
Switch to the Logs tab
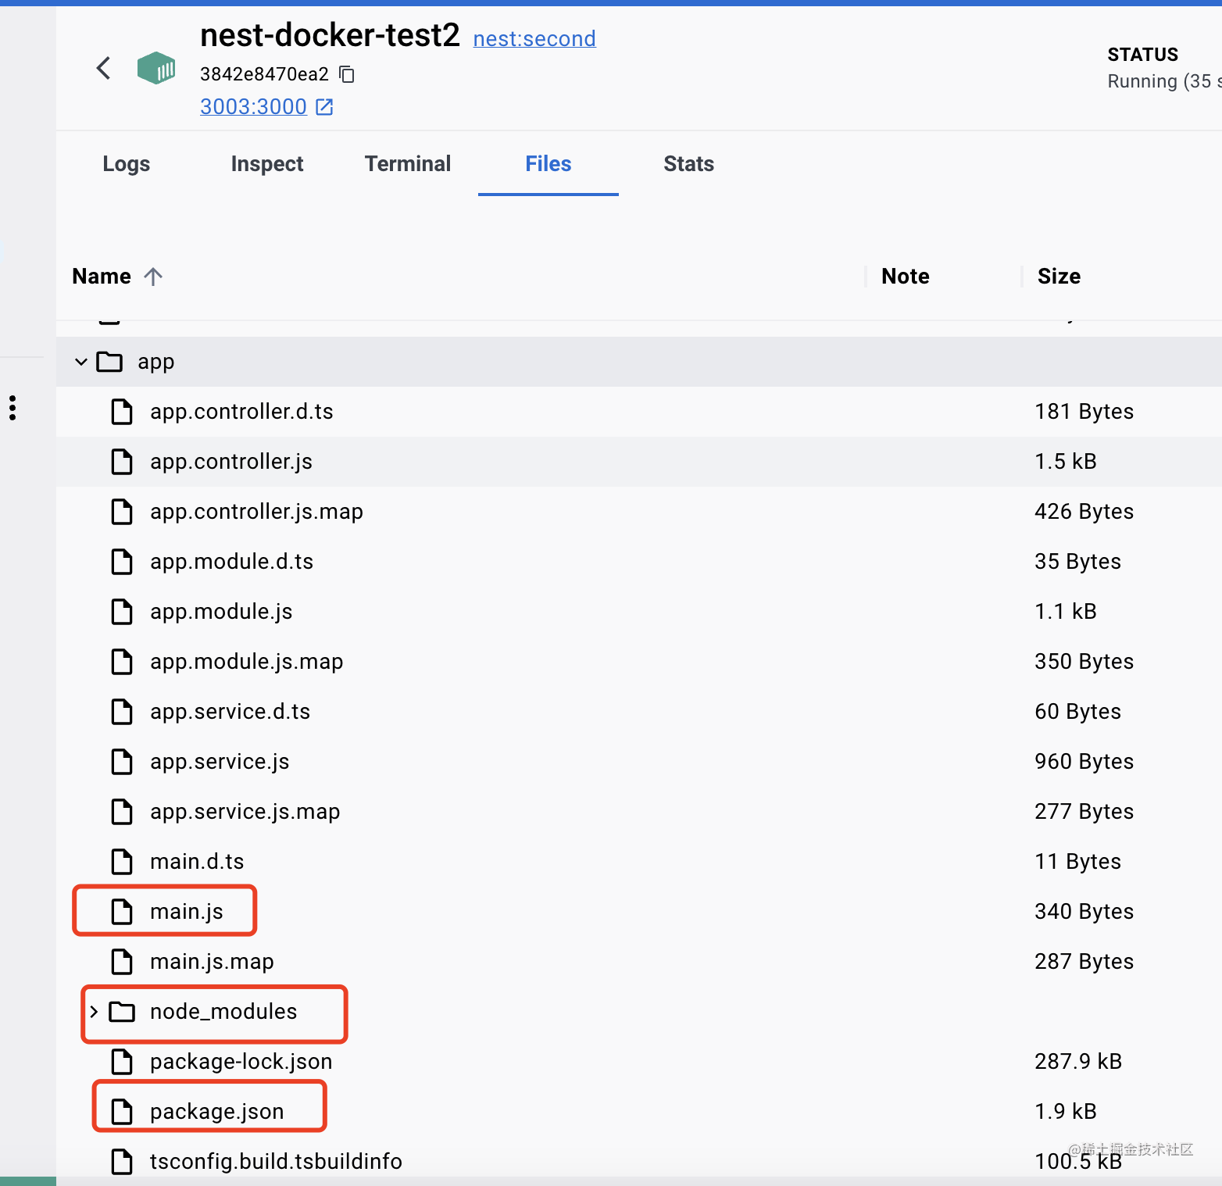[127, 164]
